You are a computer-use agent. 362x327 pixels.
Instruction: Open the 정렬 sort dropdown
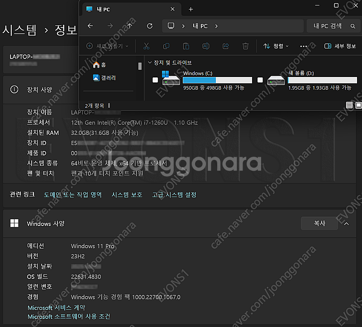[276, 46]
